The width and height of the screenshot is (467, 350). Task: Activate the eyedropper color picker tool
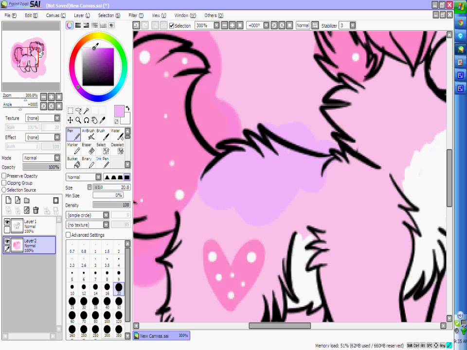click(103, 120)
